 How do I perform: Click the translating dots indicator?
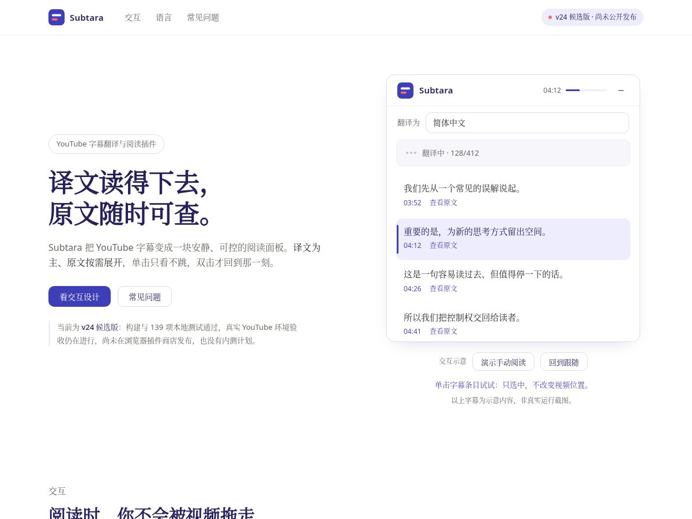pos(411,153)
